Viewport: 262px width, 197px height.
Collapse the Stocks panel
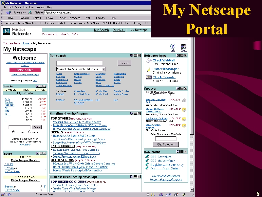[x=41, y=86]
